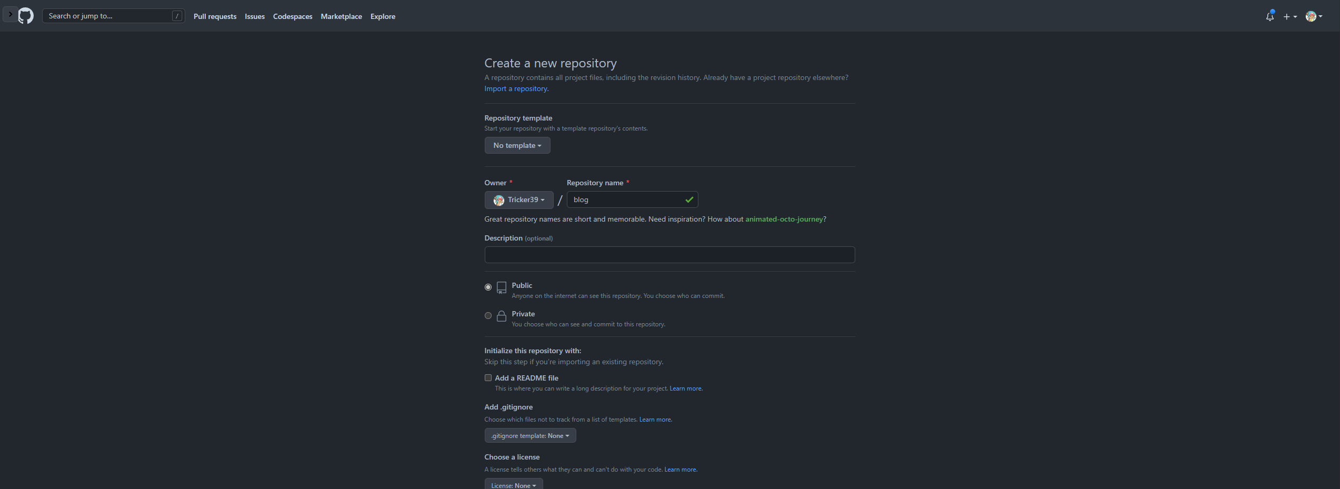Image resolution: width=1340 pixels, height=489 pixels.
Task: Expand the License: None dropdown
Action: (514, 484)
